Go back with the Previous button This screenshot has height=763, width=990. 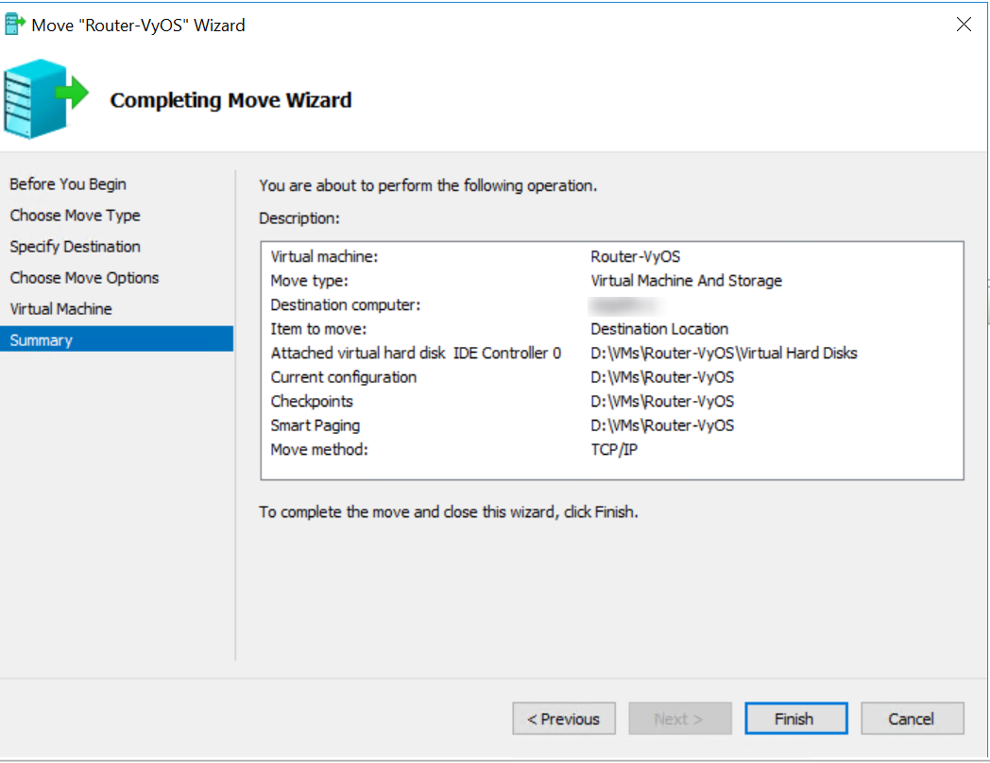pyautogui.click(x=564, y=719)
